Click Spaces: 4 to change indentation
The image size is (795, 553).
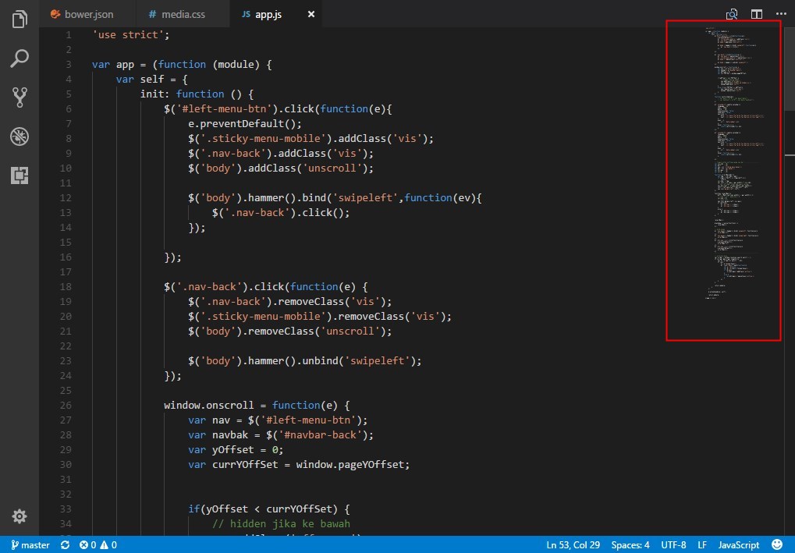coord(629,544)
